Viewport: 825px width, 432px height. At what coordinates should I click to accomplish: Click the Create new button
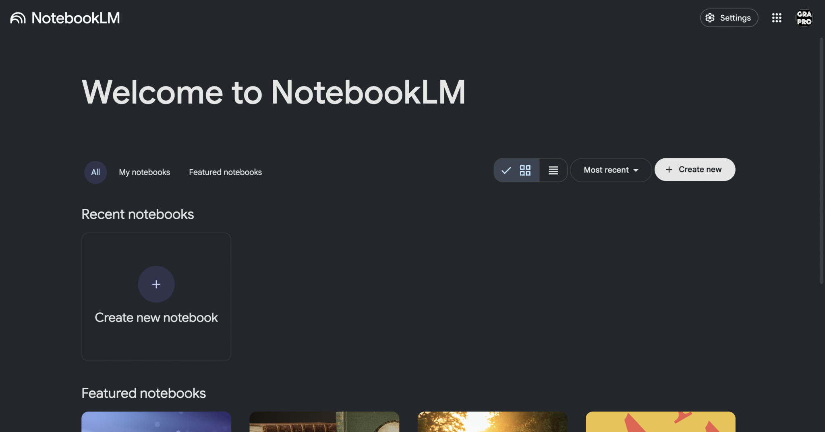[694, 169]
